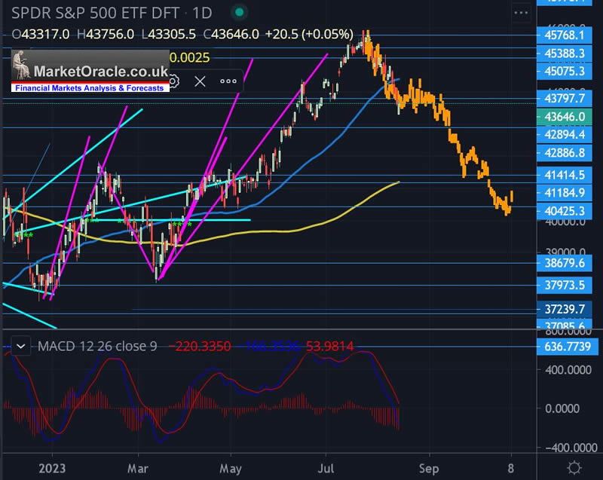
Task: Click the low value L43305.5
Action: [x=168, y=34]
